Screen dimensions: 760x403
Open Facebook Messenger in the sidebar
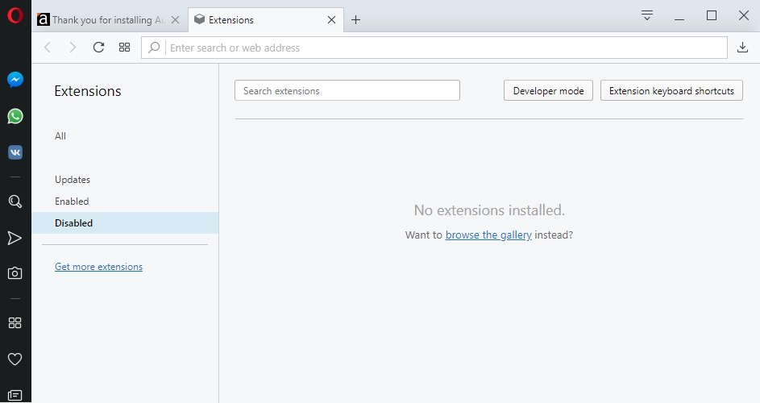click(15, 80)
